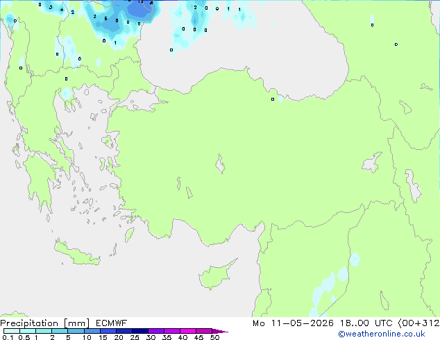Click the 0.1 legend scale label
Viewport: 440px width, 340px height.
tap(8, 337)
